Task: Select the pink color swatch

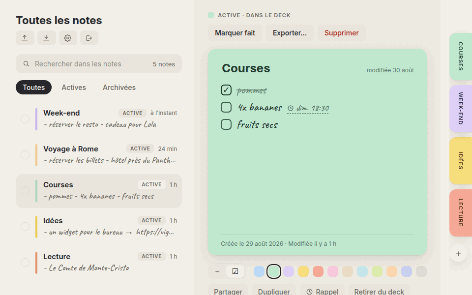Action: (x=333, y=271)
